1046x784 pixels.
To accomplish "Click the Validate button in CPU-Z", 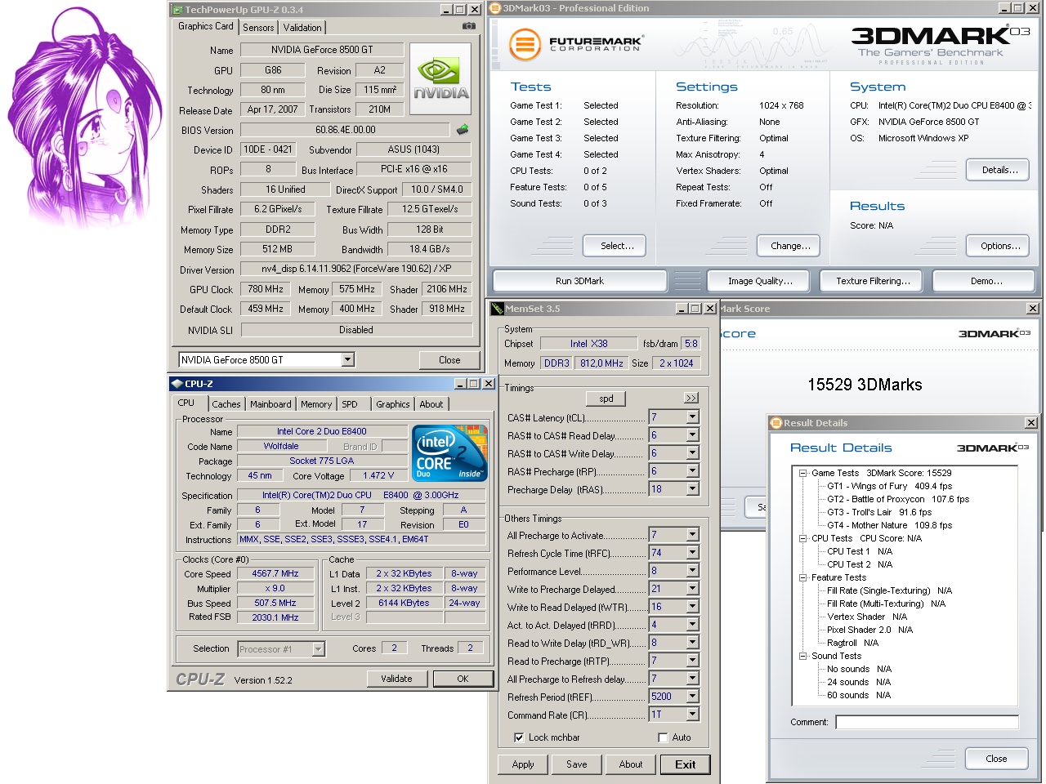I will coord(396,679).
